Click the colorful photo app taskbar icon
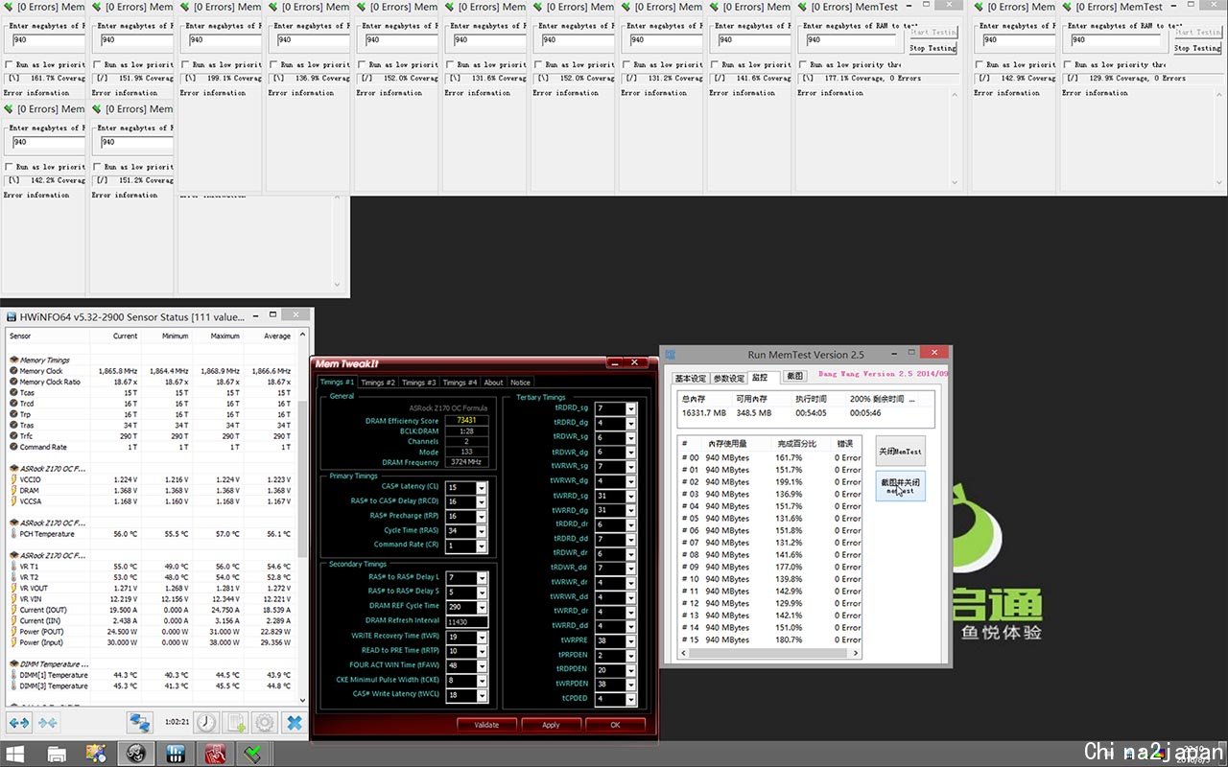1228x767 pixels. (96, 754)
